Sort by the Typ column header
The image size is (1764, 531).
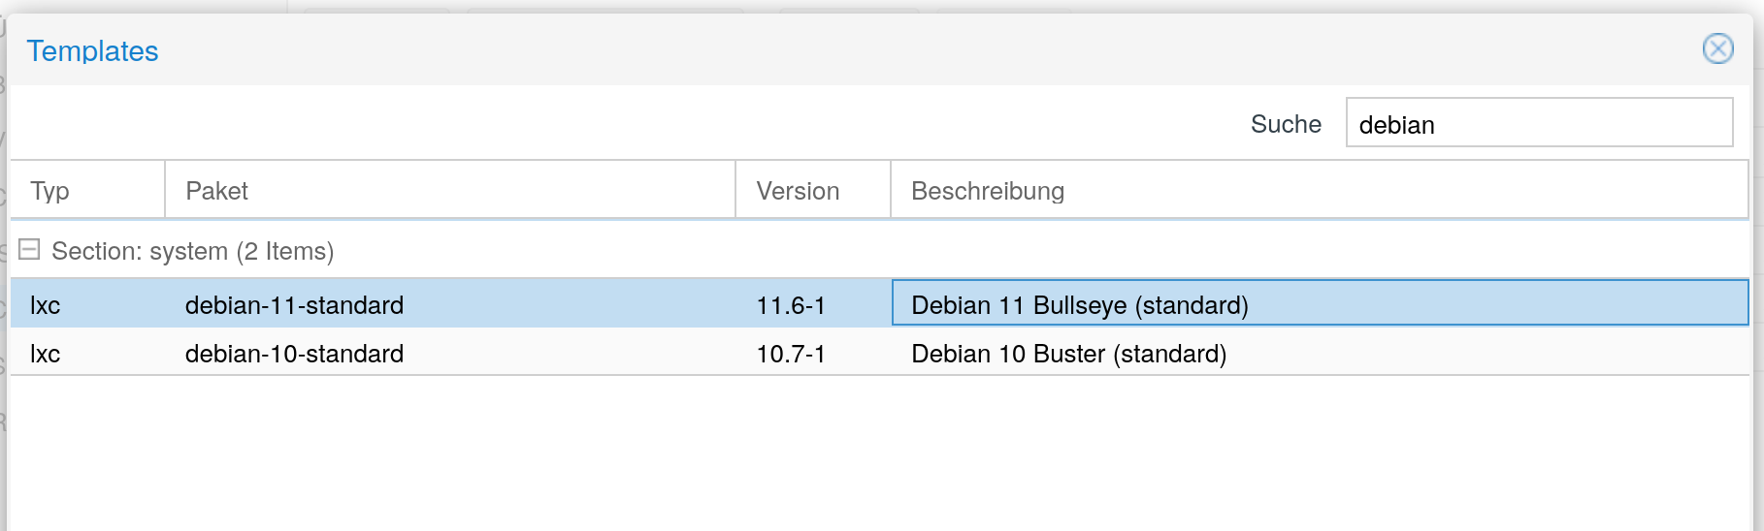49,191
